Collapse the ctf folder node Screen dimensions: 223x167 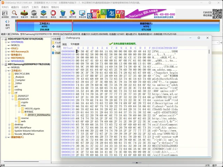tap(9, 93)
